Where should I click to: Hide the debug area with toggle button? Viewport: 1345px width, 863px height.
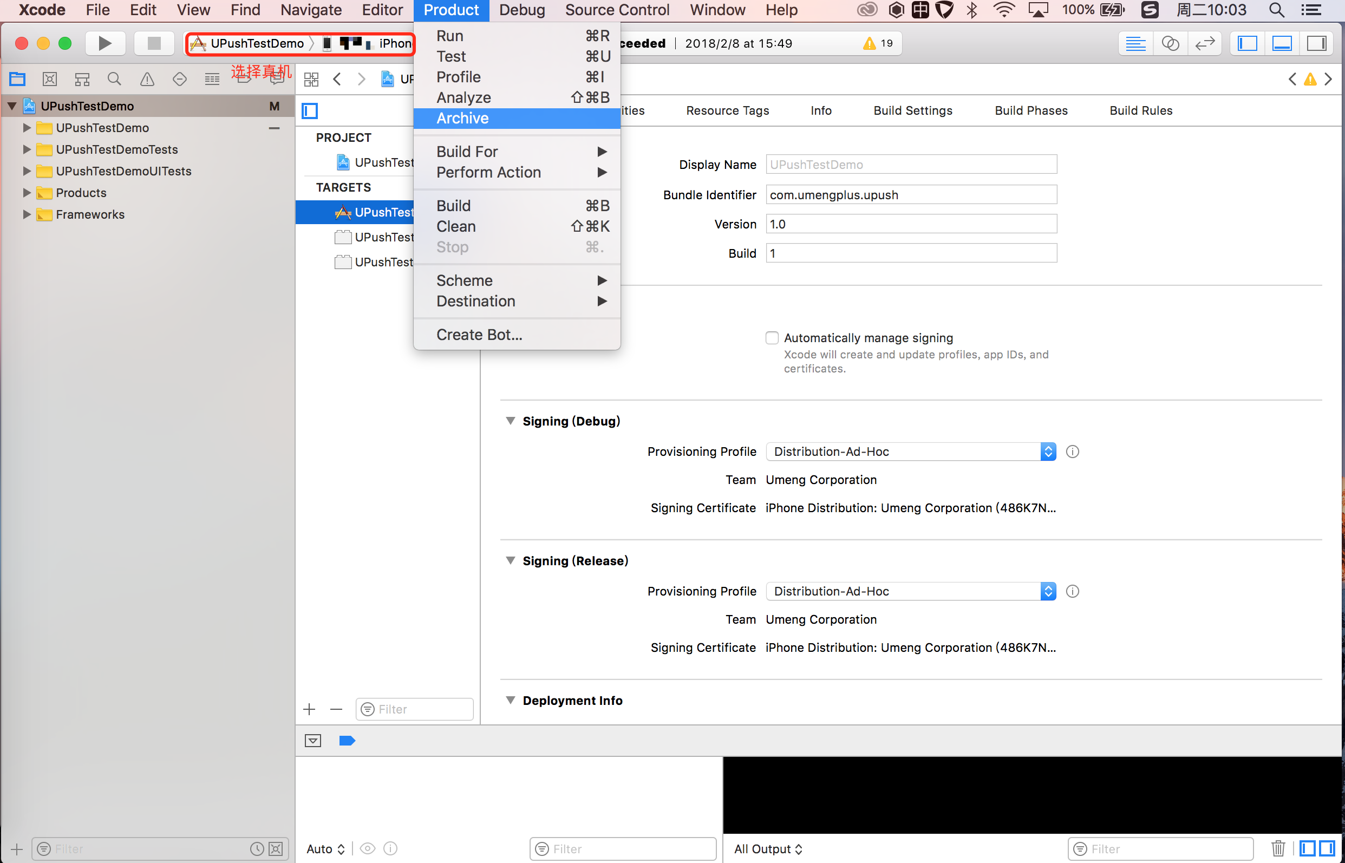[x=314, y=741]
